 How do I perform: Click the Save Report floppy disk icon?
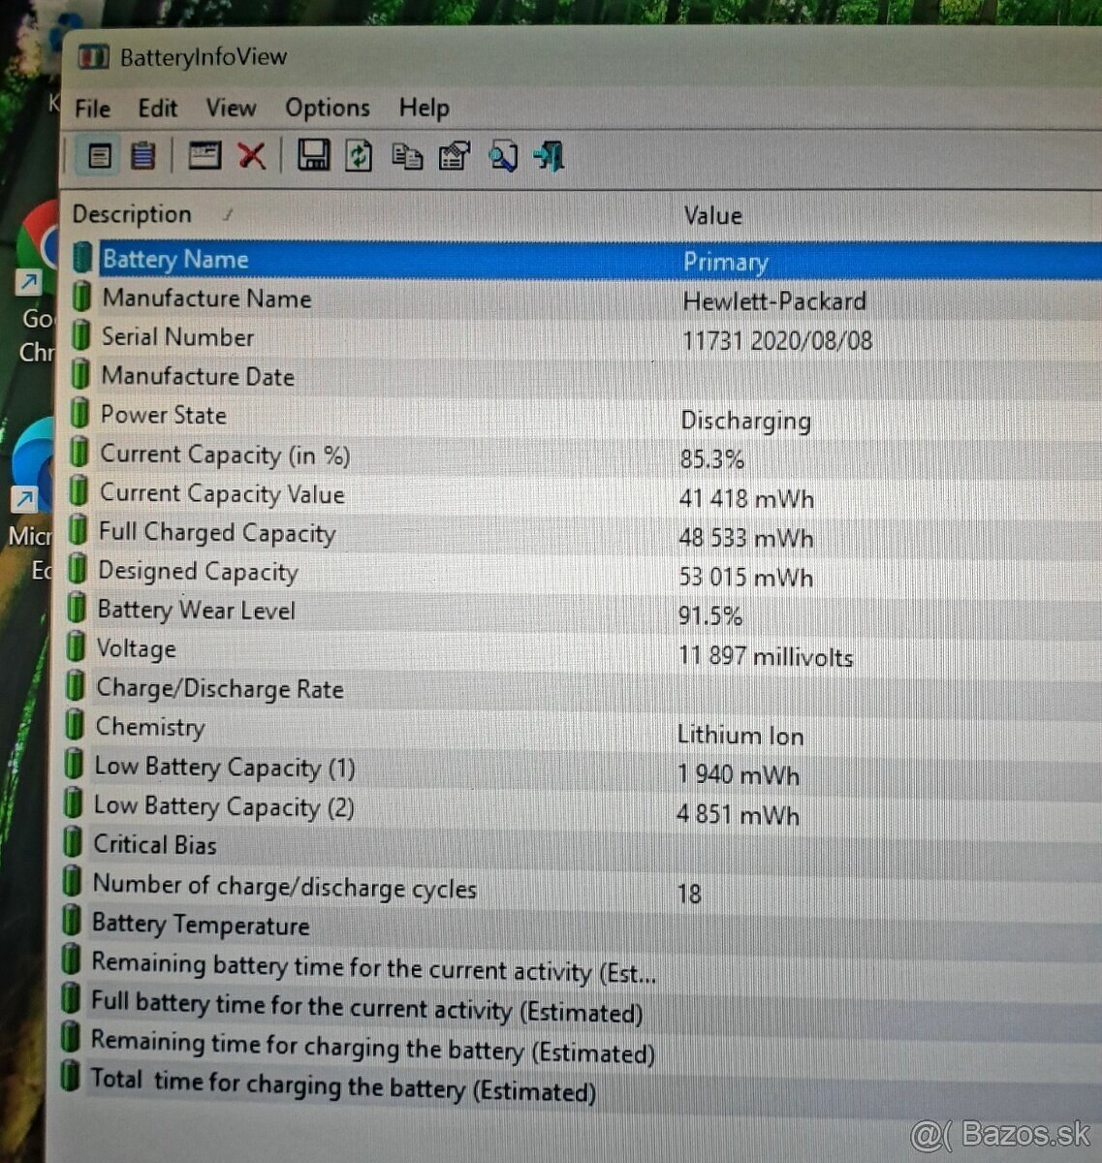coord(313,155)
